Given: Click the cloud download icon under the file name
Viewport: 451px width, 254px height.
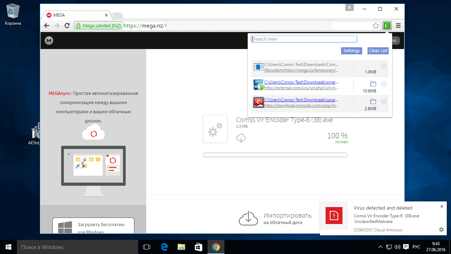Looking at the screenshot, I should [x=241, y=138].
